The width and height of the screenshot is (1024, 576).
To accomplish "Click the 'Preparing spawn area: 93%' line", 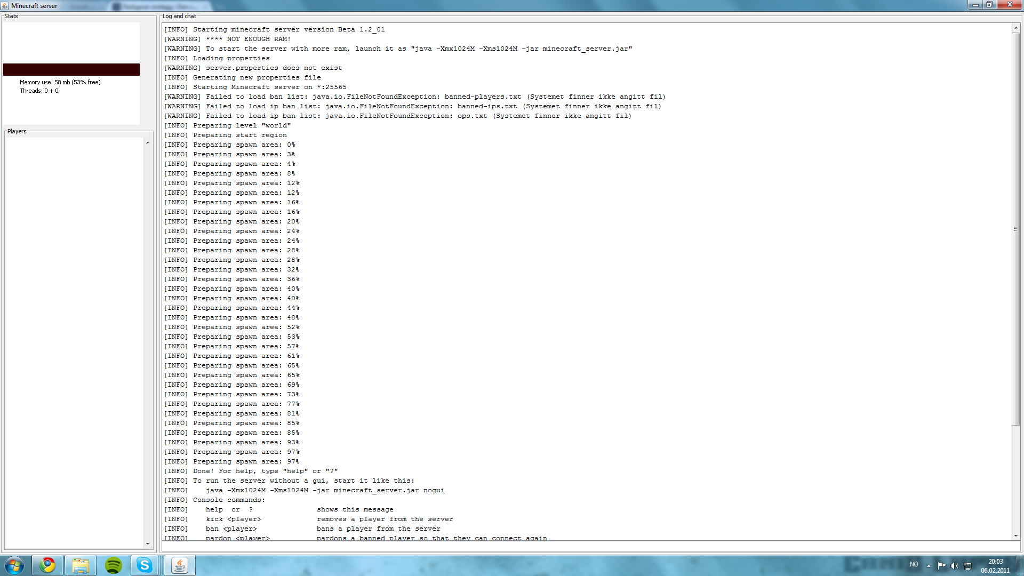I will [x=232, y=442].
